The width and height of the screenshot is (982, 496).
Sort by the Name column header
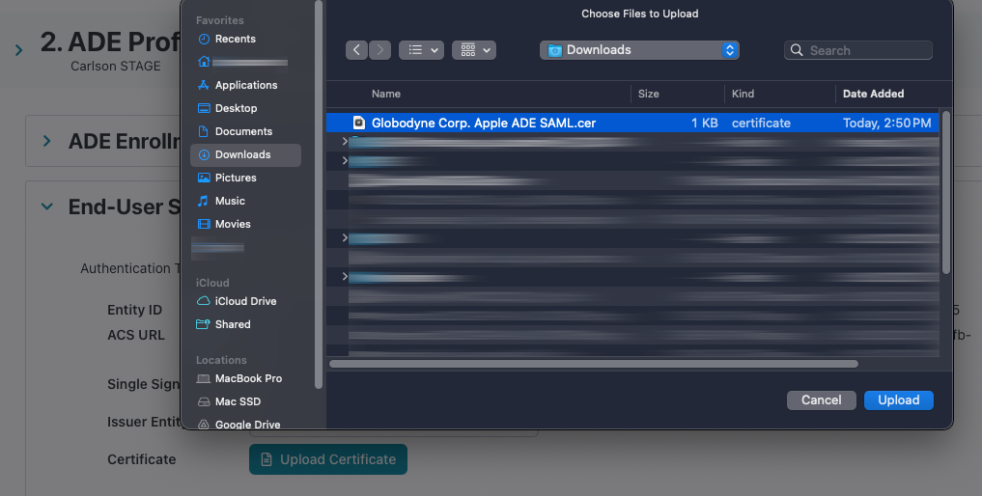pyautogui.click(x=386, y=94)
